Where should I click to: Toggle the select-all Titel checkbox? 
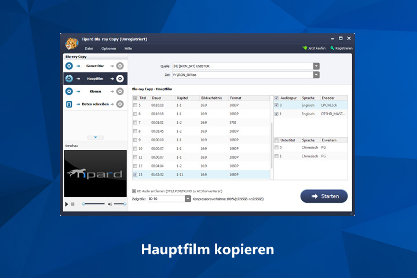[x=136, y=98]
